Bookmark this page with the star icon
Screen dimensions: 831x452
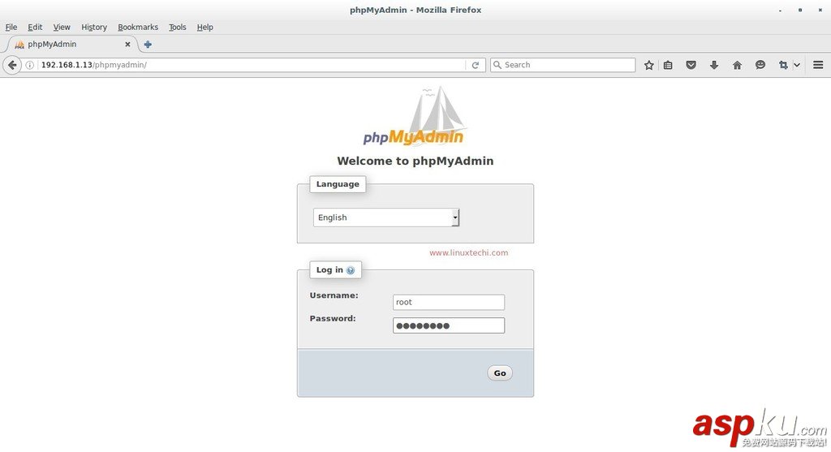pyautogui.click(x=648, y=65)
